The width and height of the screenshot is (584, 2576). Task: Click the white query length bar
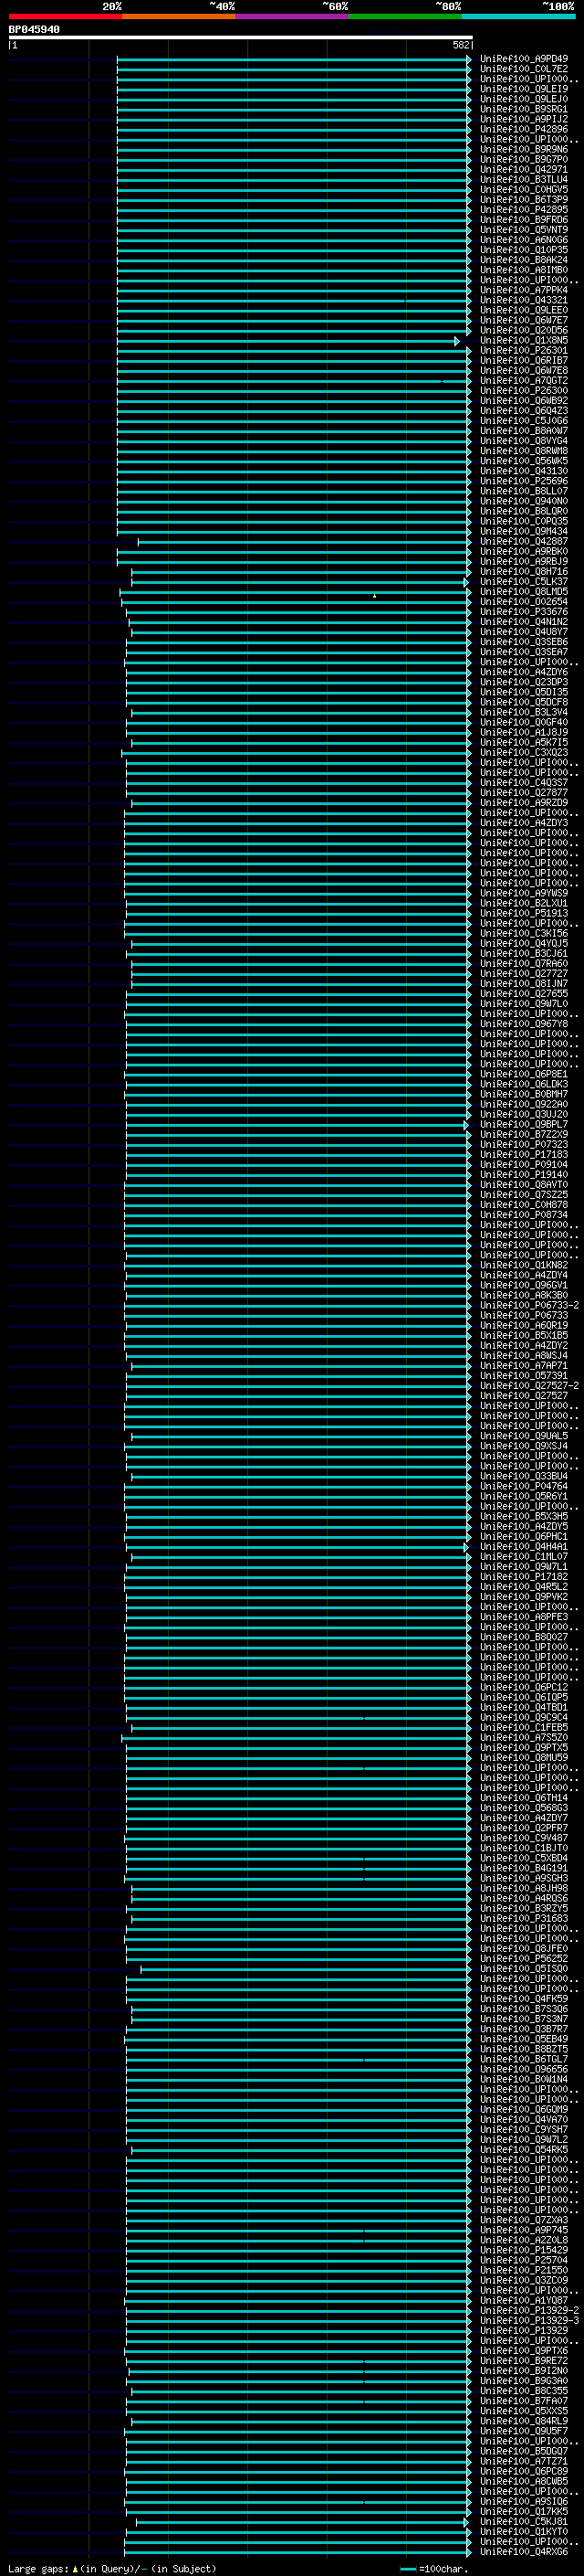coord(241,38)
